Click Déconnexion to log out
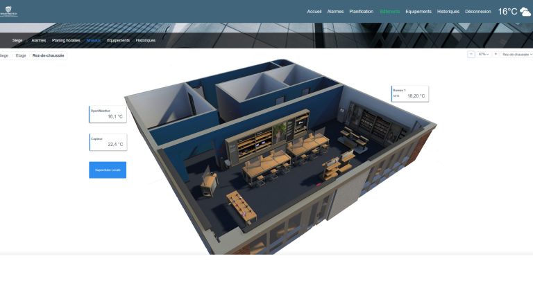 478,12
